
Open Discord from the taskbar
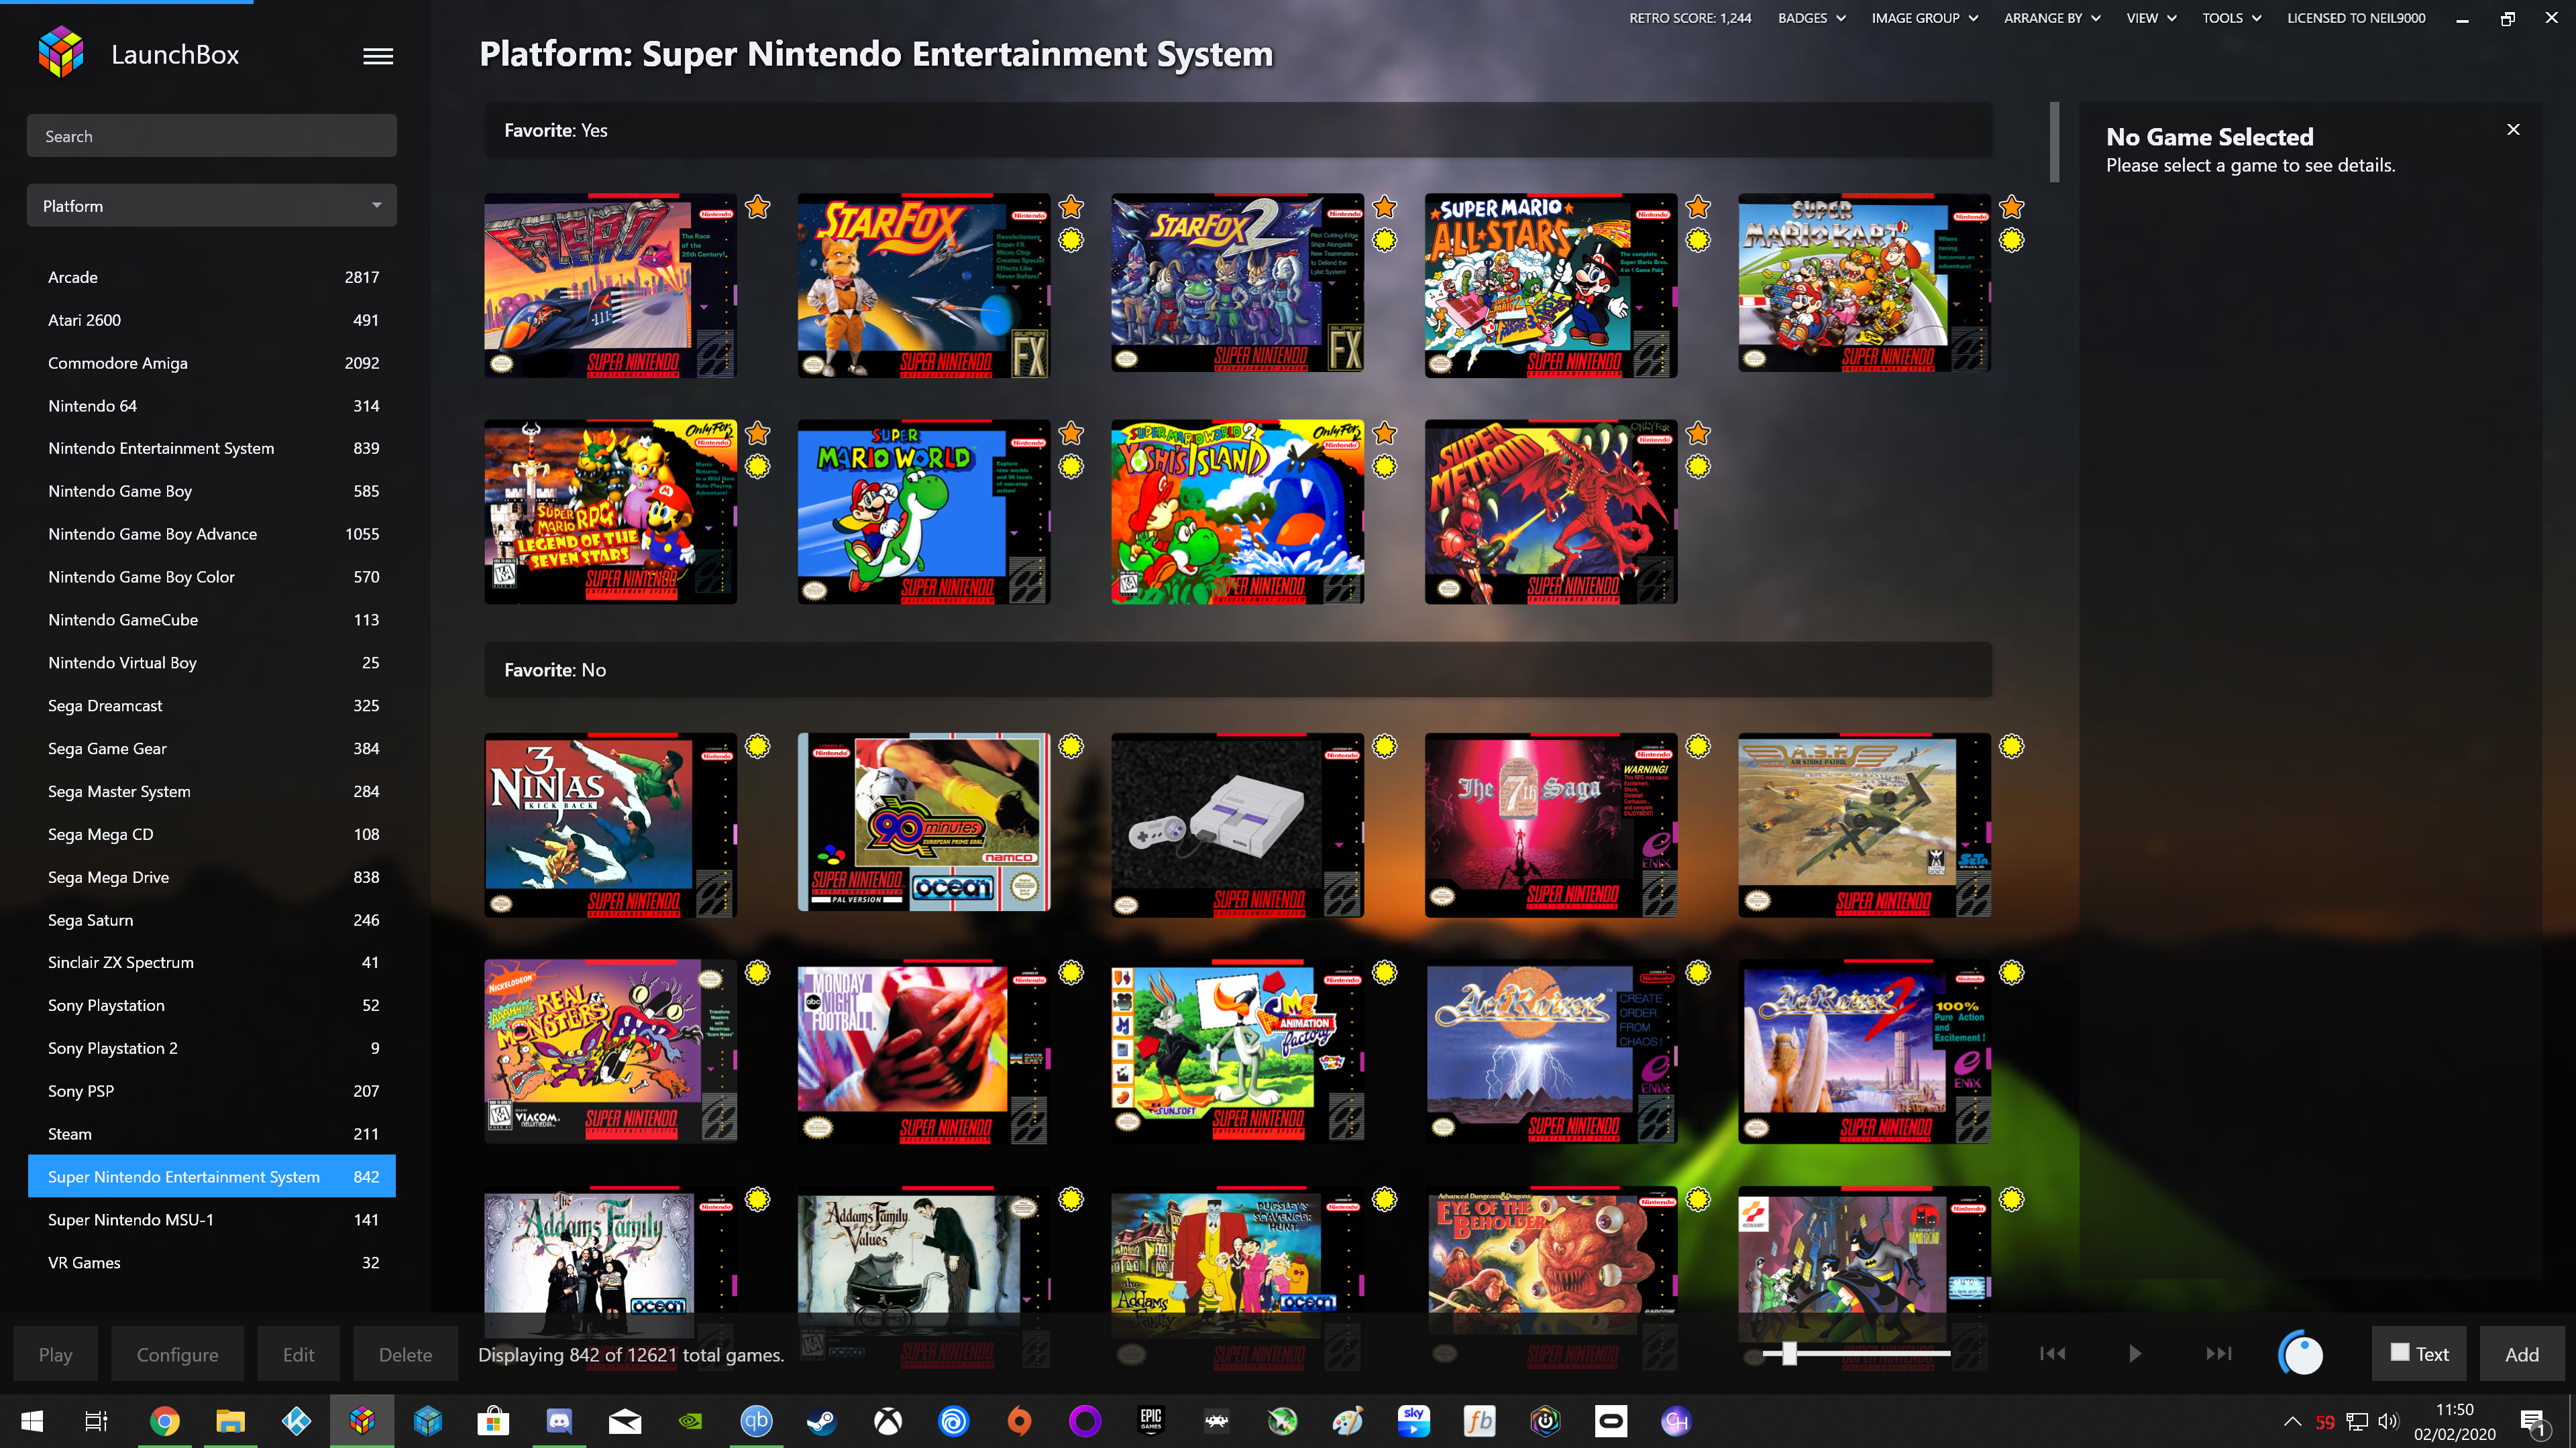pos(559,1421)
